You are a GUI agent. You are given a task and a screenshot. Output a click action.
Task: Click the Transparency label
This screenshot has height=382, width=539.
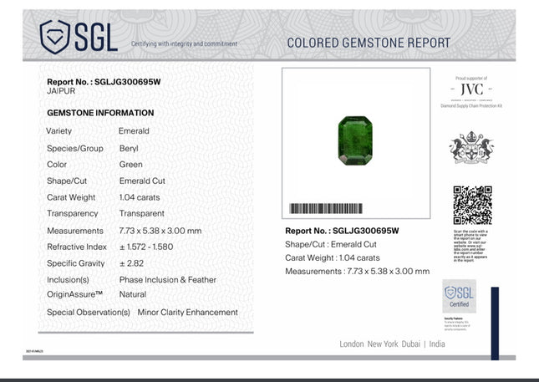coord(73,213)
